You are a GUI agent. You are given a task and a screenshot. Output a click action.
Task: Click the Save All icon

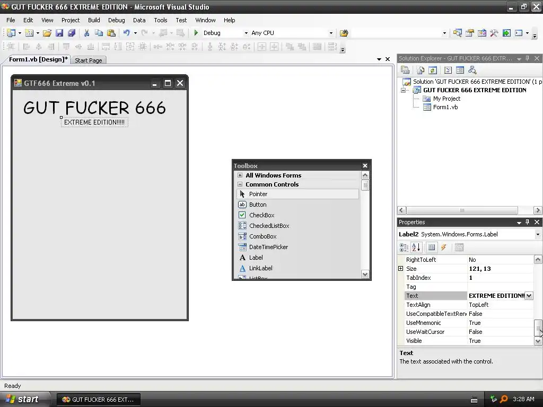coord(72,33)
